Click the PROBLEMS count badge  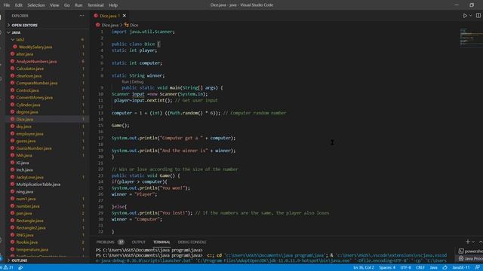tap(121, 242)
